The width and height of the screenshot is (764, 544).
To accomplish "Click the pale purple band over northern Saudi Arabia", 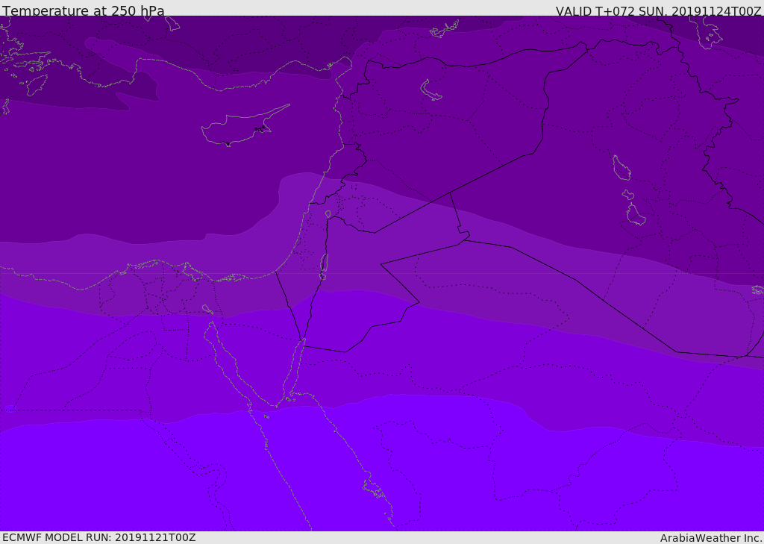I will pyautogui.click(x=485, y=291).
